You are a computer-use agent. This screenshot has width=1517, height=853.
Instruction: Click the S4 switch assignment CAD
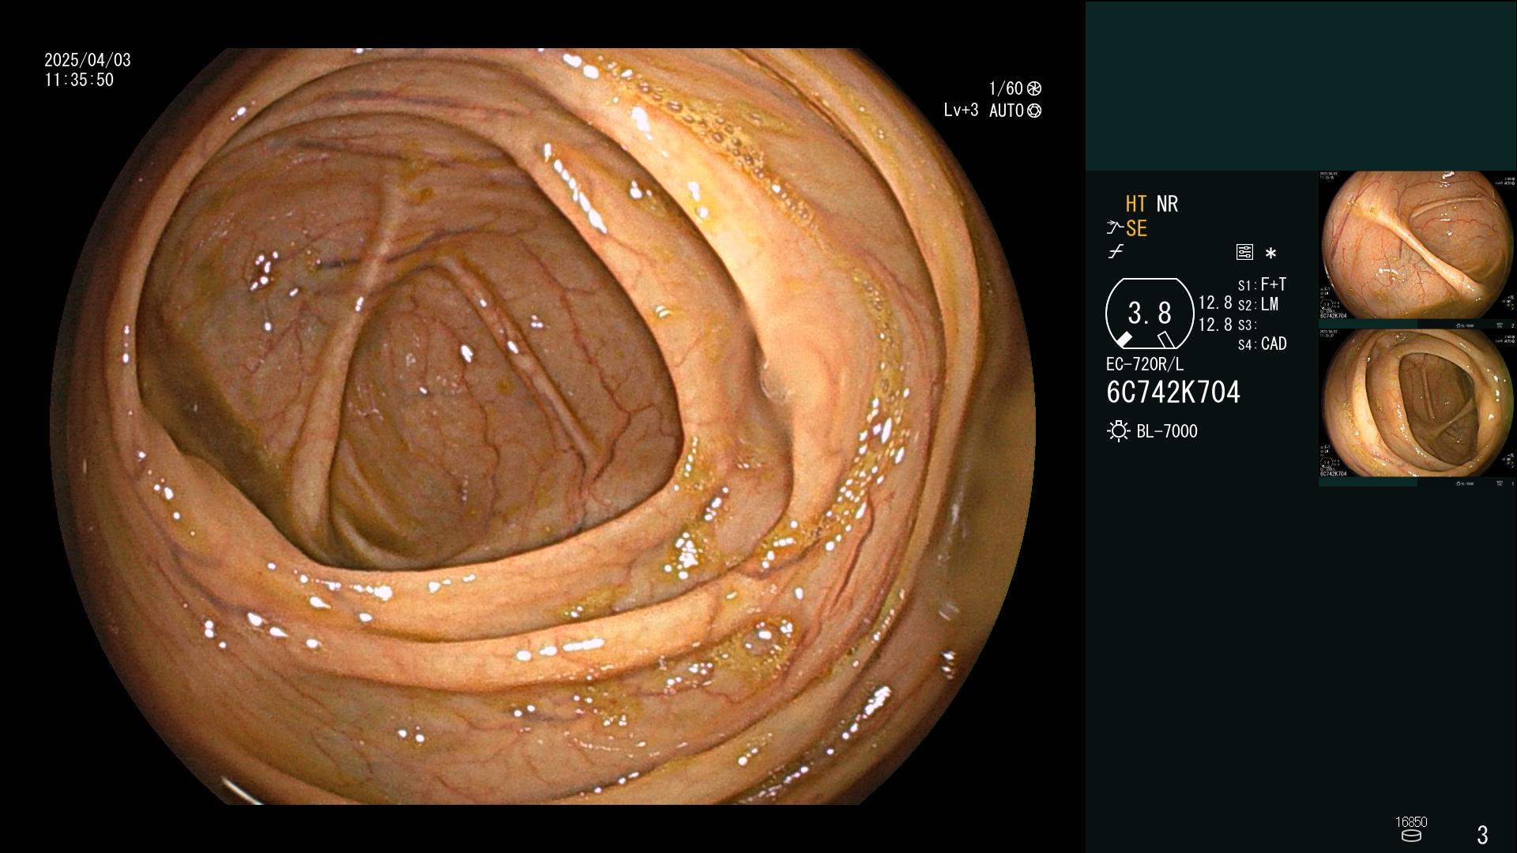(x=1263, y=344)
